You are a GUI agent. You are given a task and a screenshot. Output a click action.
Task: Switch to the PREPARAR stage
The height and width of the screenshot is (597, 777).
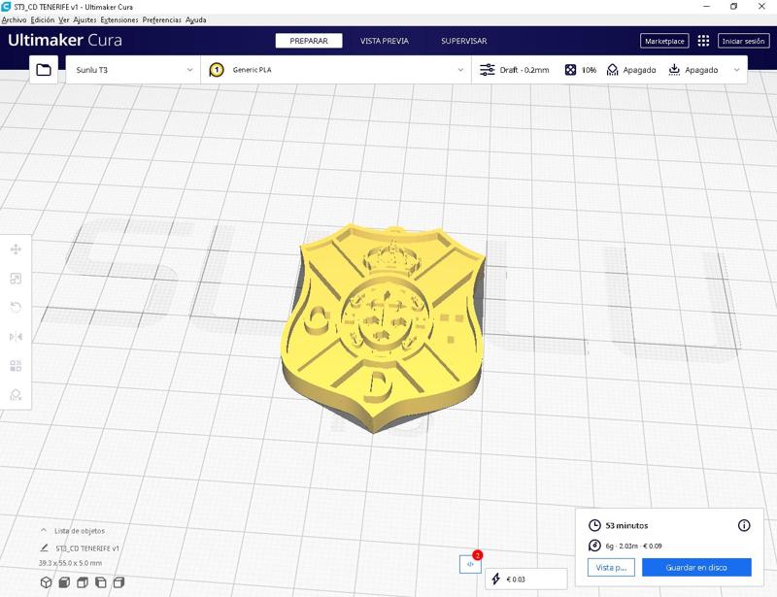click(309, 41)
